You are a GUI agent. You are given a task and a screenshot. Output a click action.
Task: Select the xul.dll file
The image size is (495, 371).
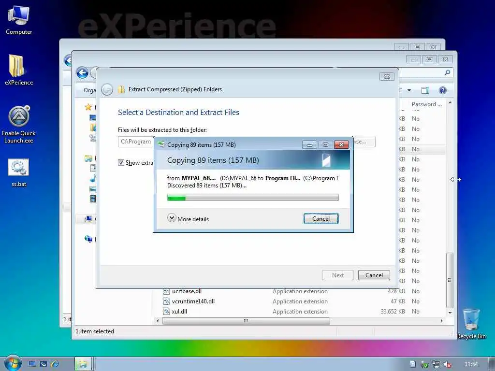click(179, 312)
